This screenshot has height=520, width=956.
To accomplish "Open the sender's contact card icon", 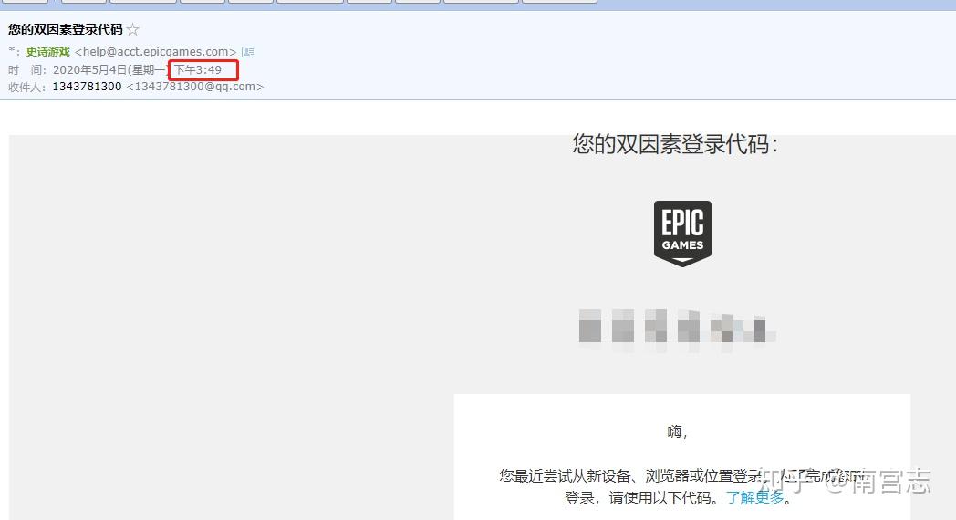I will pos(249,52).
